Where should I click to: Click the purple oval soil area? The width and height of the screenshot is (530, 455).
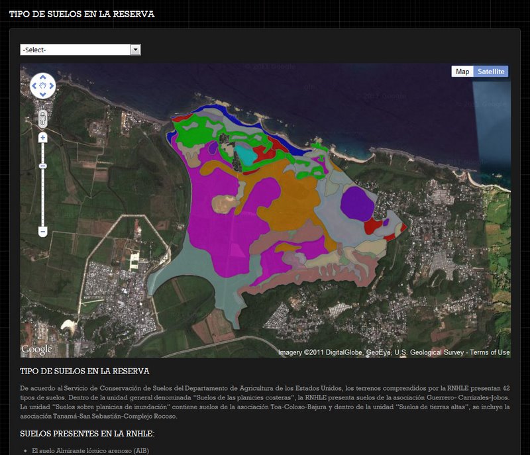(x=358, y=203)
